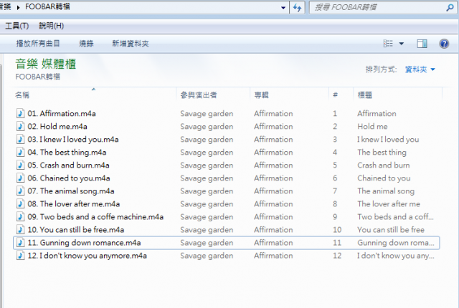This screenshot has height=308, width=459.
Task: Click the file icon of 12. I don't know you anymore.m4a
Action: click(x=20, y=256)
